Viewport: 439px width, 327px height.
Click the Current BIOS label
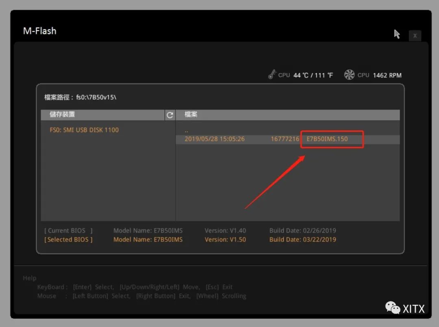click(68, 230)
